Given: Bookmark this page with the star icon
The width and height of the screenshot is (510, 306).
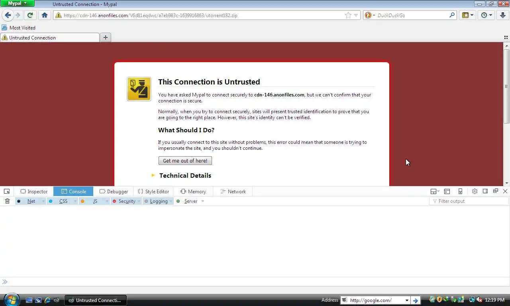Looking at the screenshot, I should point(348,15).
